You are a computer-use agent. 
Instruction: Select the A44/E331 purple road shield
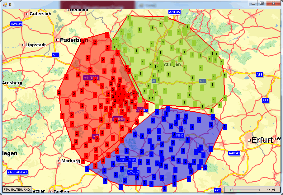91,77
